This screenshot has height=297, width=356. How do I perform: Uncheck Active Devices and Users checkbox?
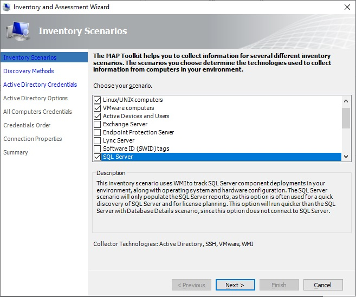[x=97, y=117]
